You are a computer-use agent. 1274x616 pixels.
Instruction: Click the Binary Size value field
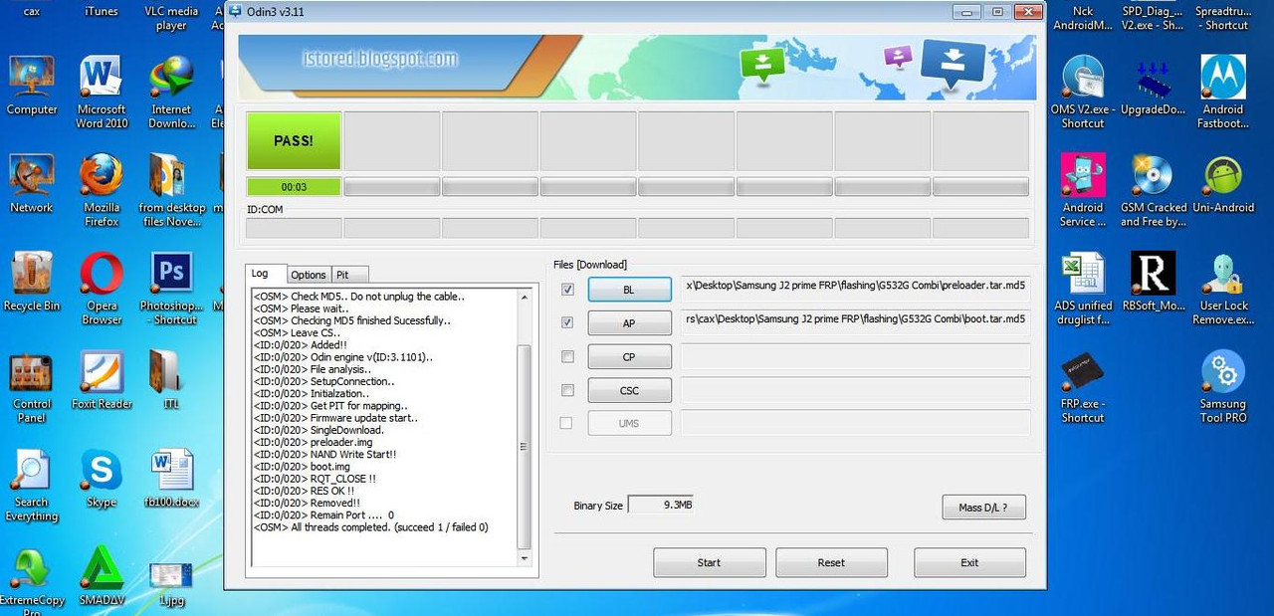(x=661, y=505)
